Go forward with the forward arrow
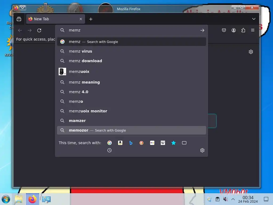Image resolution: width=273 pixels, height=205 pixels. click(30, 30)
